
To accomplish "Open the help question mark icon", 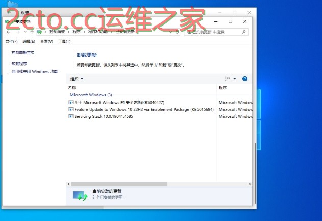I will point(245,79).
